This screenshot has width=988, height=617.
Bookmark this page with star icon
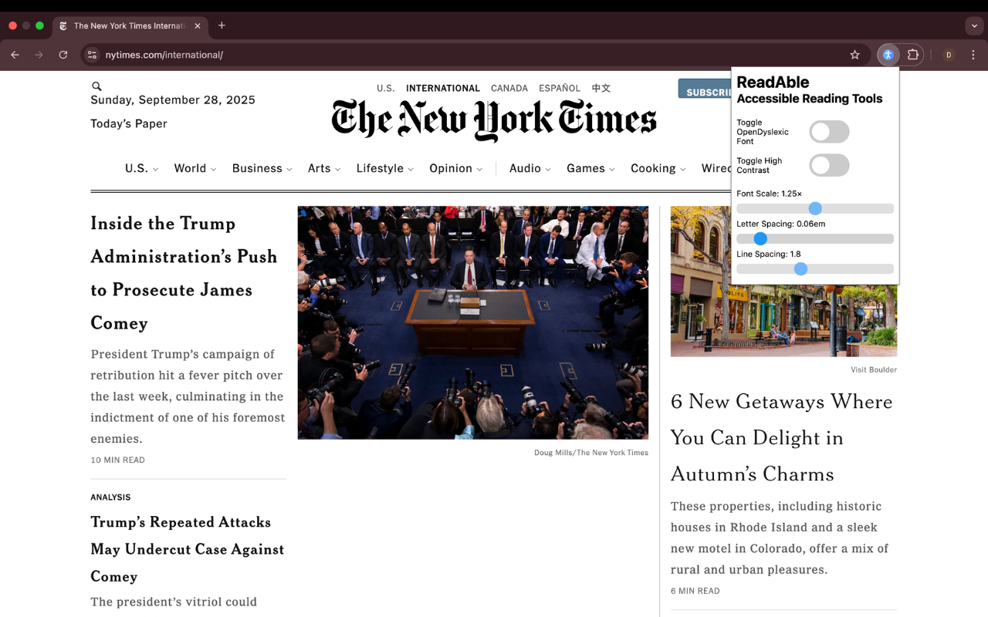tap(854, 55)
